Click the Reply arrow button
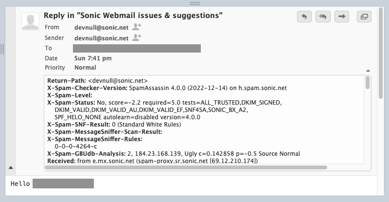This screenshot has height=202, width=389. [x=304, y=17]
